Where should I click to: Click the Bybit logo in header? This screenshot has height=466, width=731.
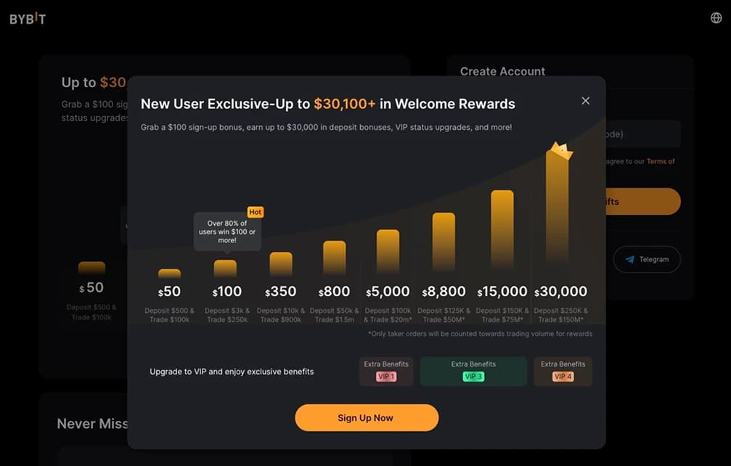[x=28, y=19]
